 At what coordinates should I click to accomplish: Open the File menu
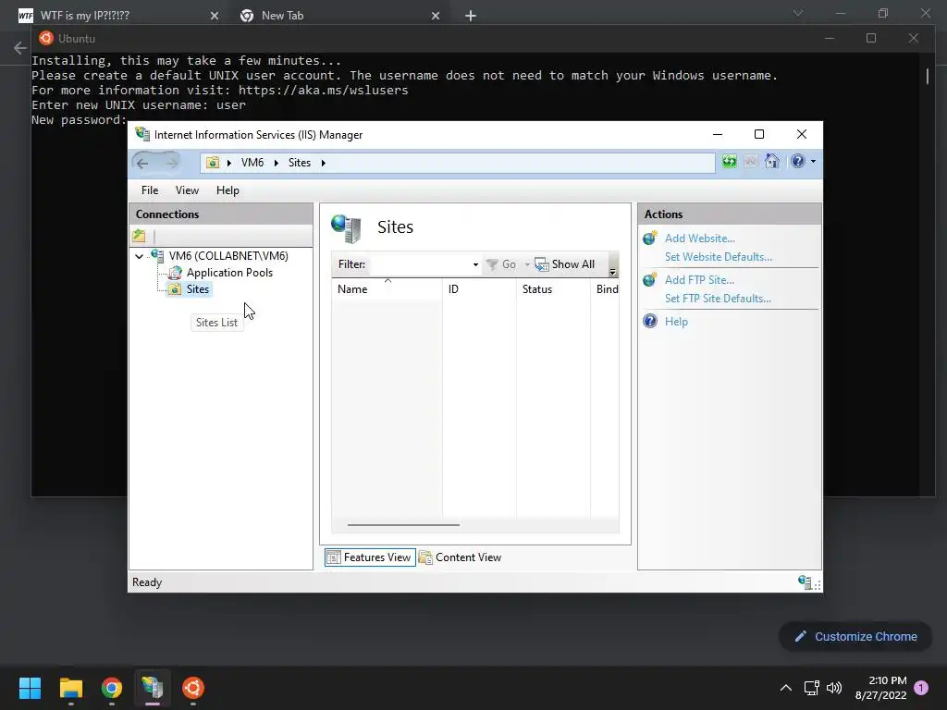[x=150, y=190]
